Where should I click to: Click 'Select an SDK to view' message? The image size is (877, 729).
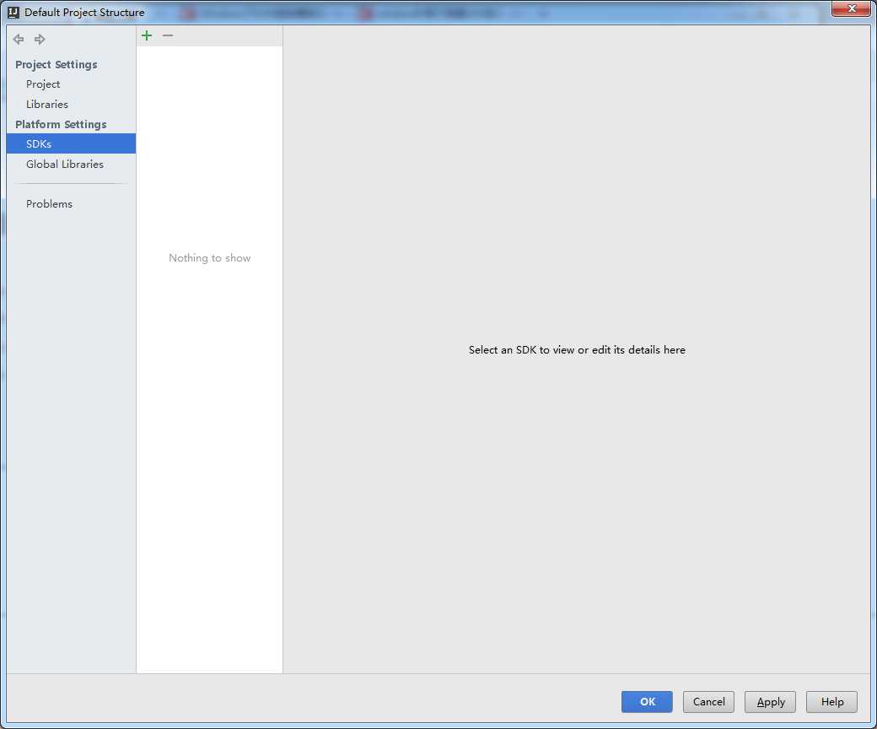click(577, 349)
